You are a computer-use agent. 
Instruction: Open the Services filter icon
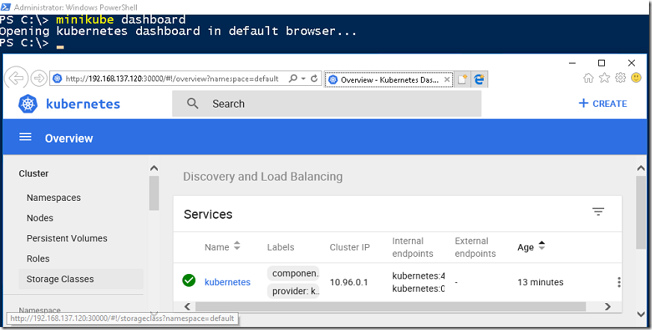coord(598,212)
